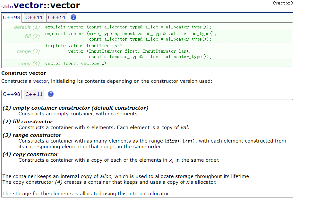Follow the 'internal allocator' link
The width and height of the screenshot is (316, 201).
click(149, 194)
